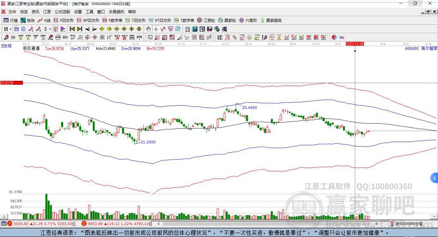Click the Md=23.4840 indicator value
Viewport: 438px width, 237px height.
(x=106, y=48)
